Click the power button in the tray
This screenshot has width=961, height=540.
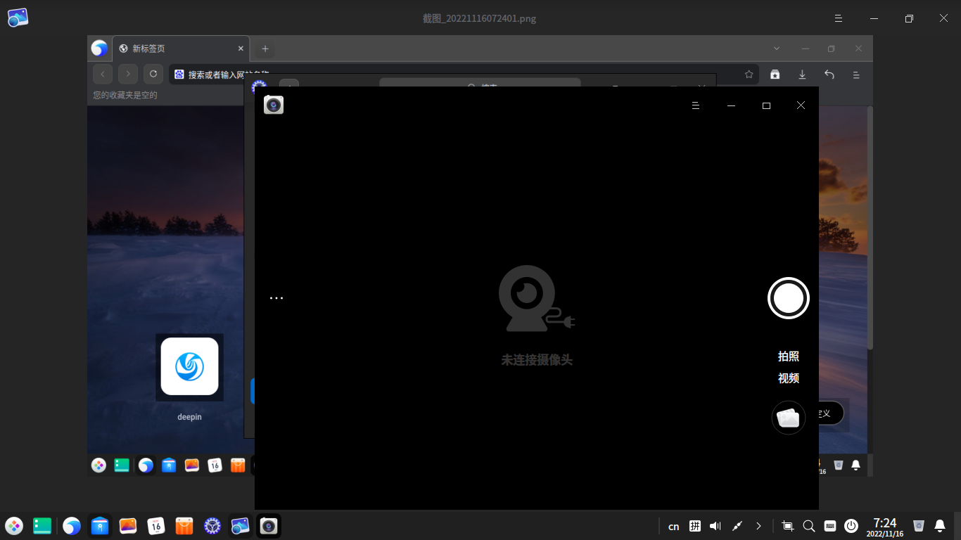(x=851, y=526)
